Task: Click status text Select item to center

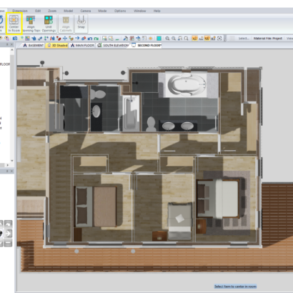Action: click(235, 287)
